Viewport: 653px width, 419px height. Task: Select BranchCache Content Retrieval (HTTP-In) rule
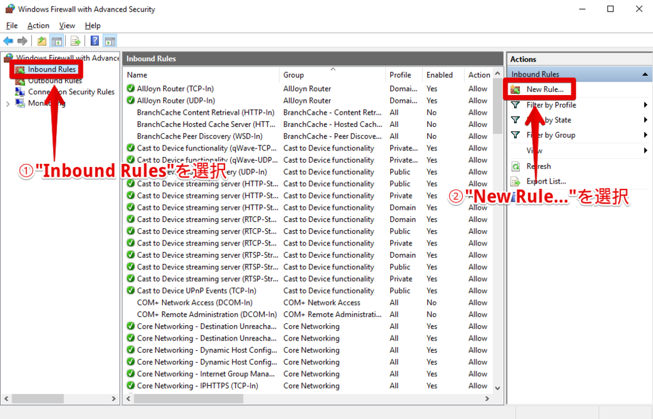[x=206, y=112]
